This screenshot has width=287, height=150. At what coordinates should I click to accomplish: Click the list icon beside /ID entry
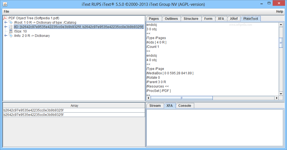11,27
